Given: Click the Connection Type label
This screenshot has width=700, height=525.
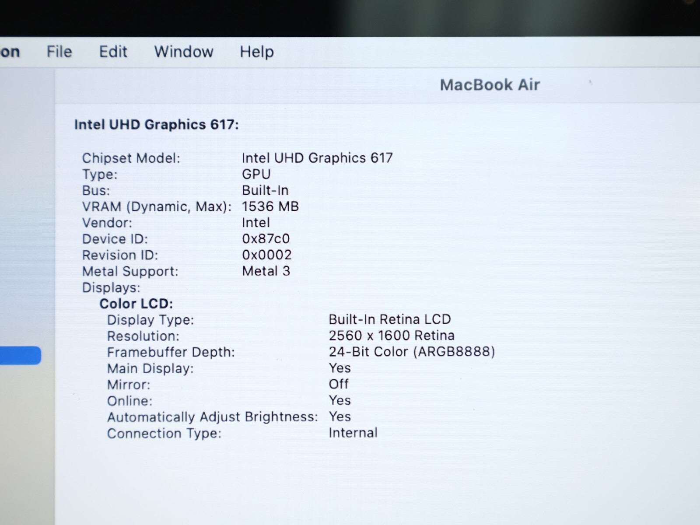Looking at the screenshot, I should (x=164, y=434).
